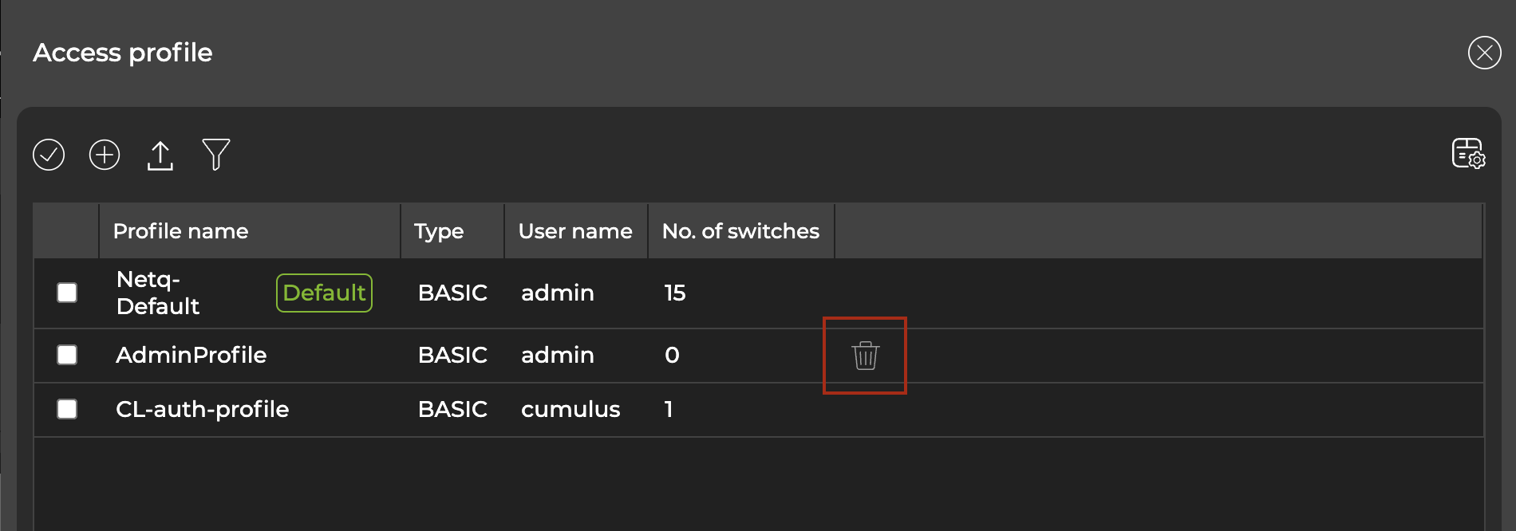
Task: Click the 15 switches count value
Action: point(675,293)
